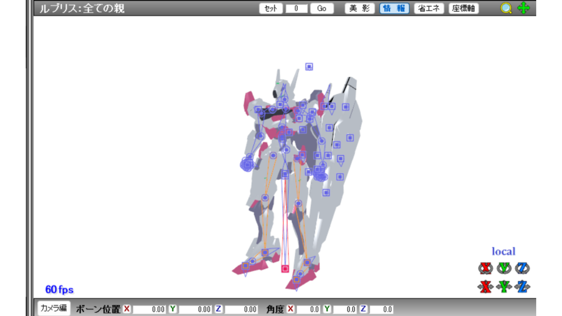Viewport: 562px width, 316px height.
Task: Click the green Y label beside ボーン位置
Action: click(x=173, y=309)
